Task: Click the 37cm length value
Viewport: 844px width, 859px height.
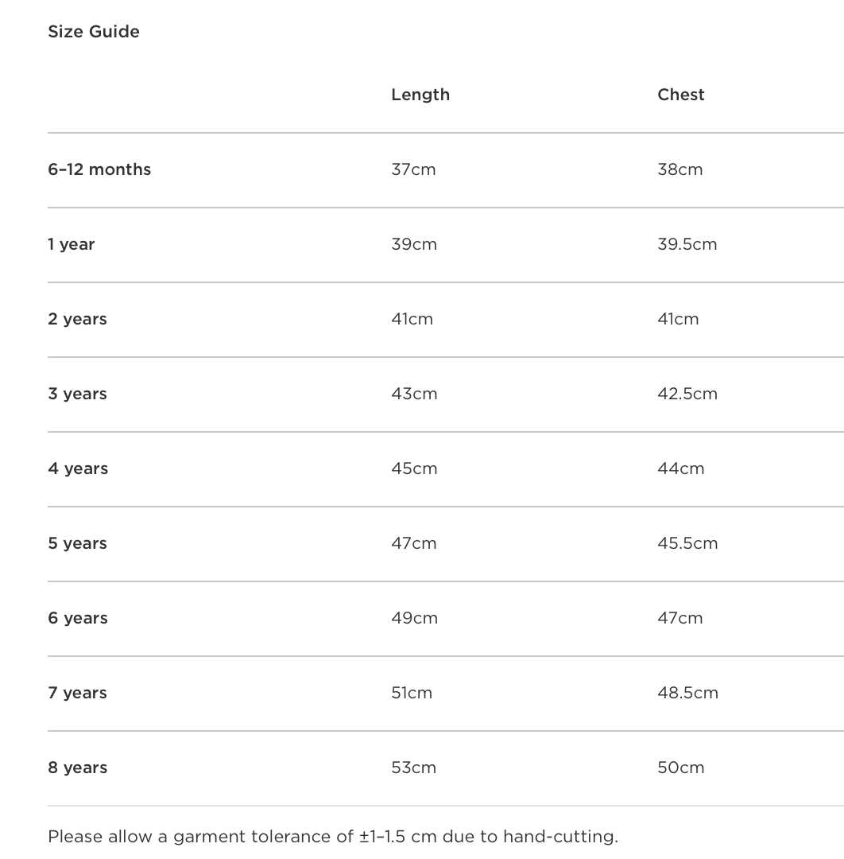Action: (413, 169)
